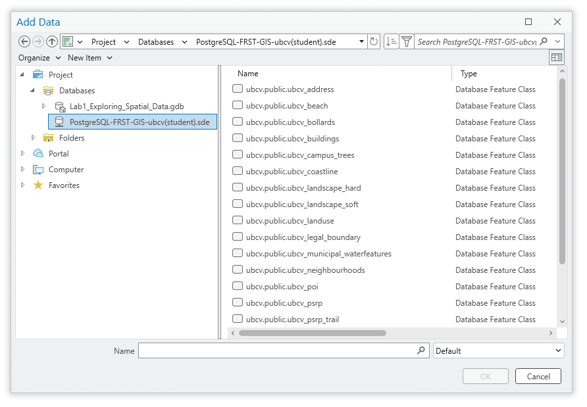The height and width of the screenshot is (407, 587).
Task: Check the ubcv_poi checkbox
Action: click(238, 286)
